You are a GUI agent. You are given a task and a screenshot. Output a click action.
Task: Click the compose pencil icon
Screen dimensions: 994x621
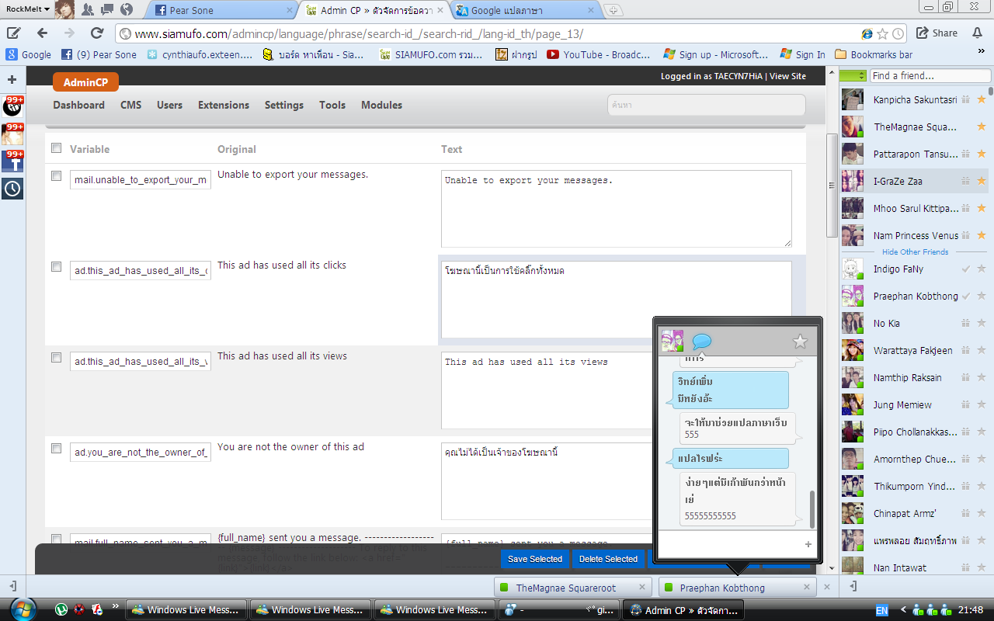(x=13, y=33)
